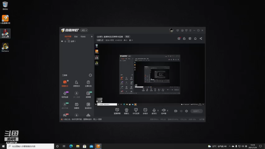The image size is (265, 149).
Task: Show hidden system tray icons
Action: (230, 146)
